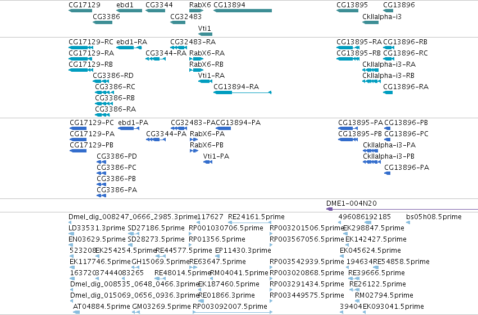
Task: Select transcript CG3344-RA
Action: click(x=156, y=59)
